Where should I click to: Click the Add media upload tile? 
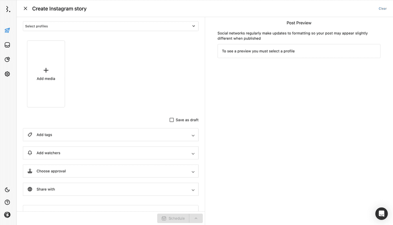pos(46,74)
